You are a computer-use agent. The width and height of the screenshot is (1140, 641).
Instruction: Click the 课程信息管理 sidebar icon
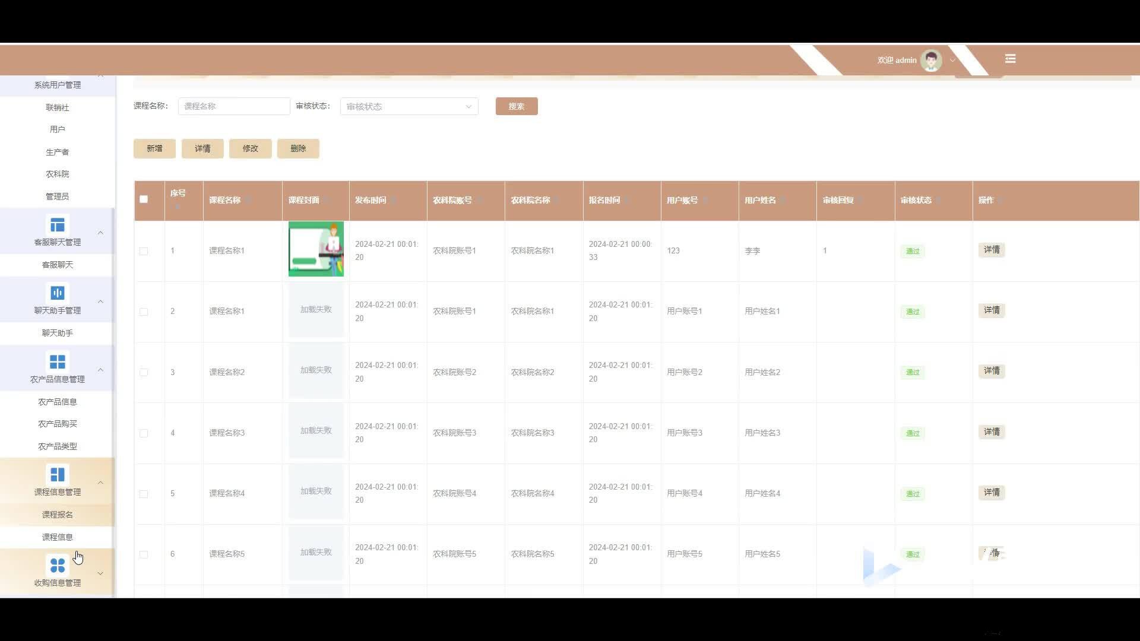coord(58,475)
